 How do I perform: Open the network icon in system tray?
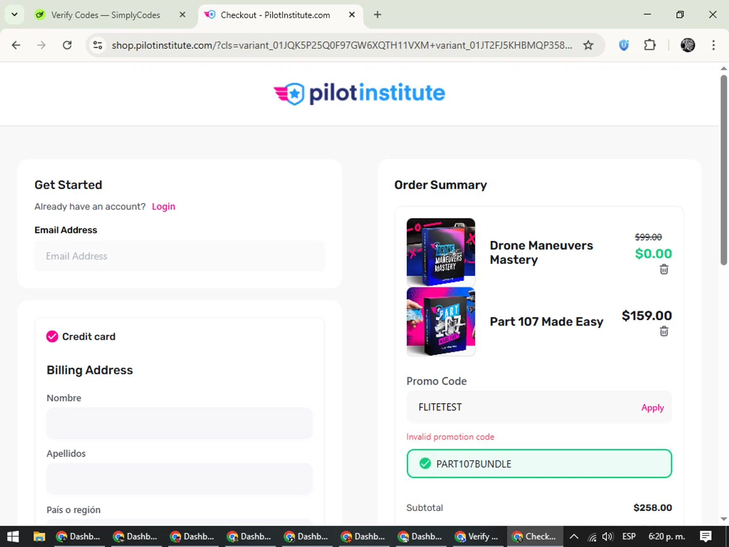tap(592, 537)
